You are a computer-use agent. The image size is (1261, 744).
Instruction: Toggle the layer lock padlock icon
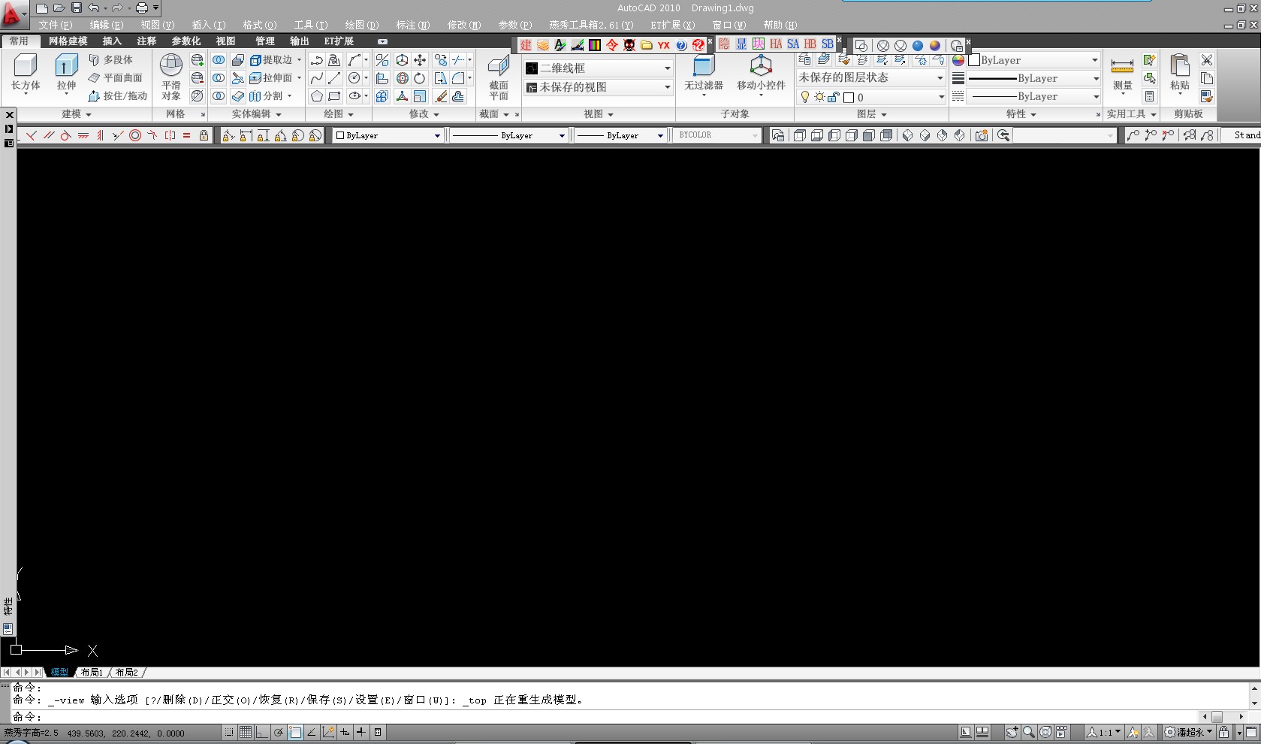click(x=833, y=97)
